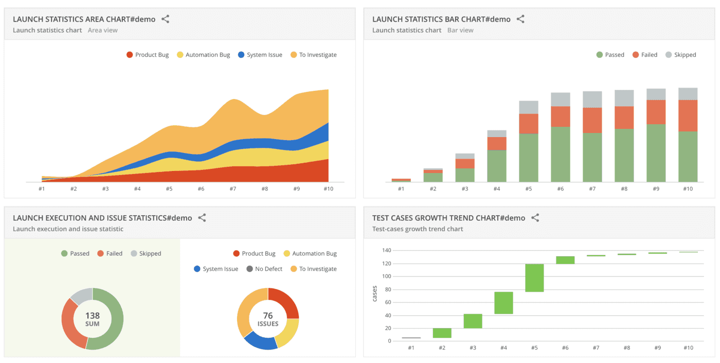
Task: Click 'TEST CASES GROWTH TREND CHART#demo' title
Action: pyautogui.click(x=448, y=218)
